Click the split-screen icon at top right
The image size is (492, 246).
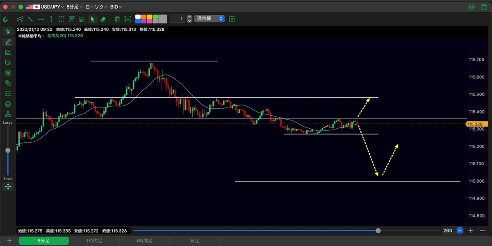pos(483,7)
